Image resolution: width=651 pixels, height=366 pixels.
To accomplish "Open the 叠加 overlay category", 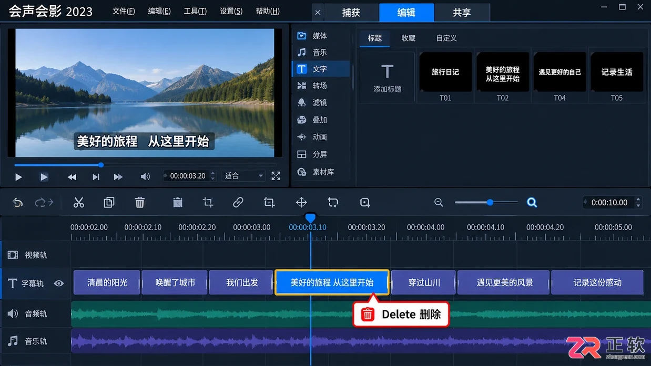I will click(x=320, y=120).
